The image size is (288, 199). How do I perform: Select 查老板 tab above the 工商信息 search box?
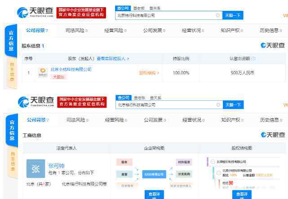pos(139,98)
